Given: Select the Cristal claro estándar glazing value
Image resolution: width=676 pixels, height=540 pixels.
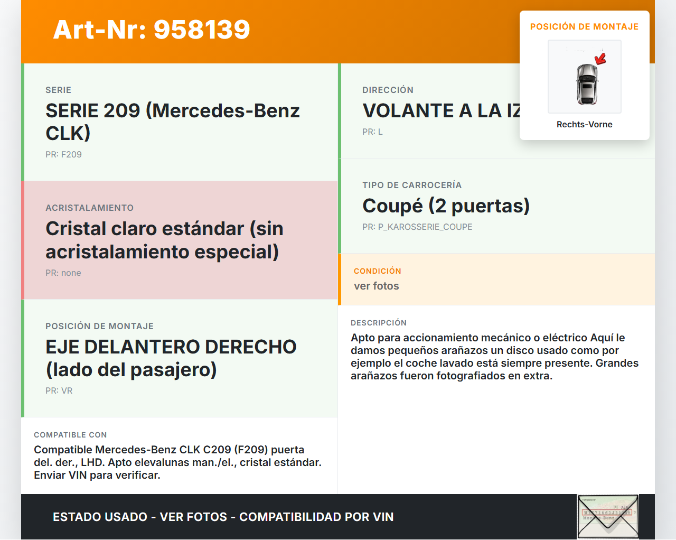Looking at the screenshot, I should coord(164,240).
